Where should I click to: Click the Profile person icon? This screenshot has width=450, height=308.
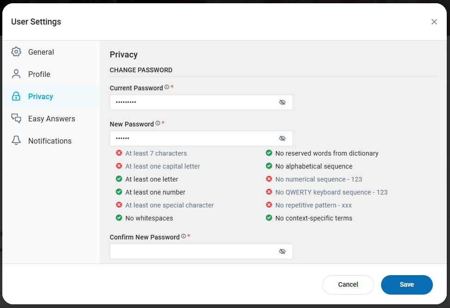pos(16,74)
